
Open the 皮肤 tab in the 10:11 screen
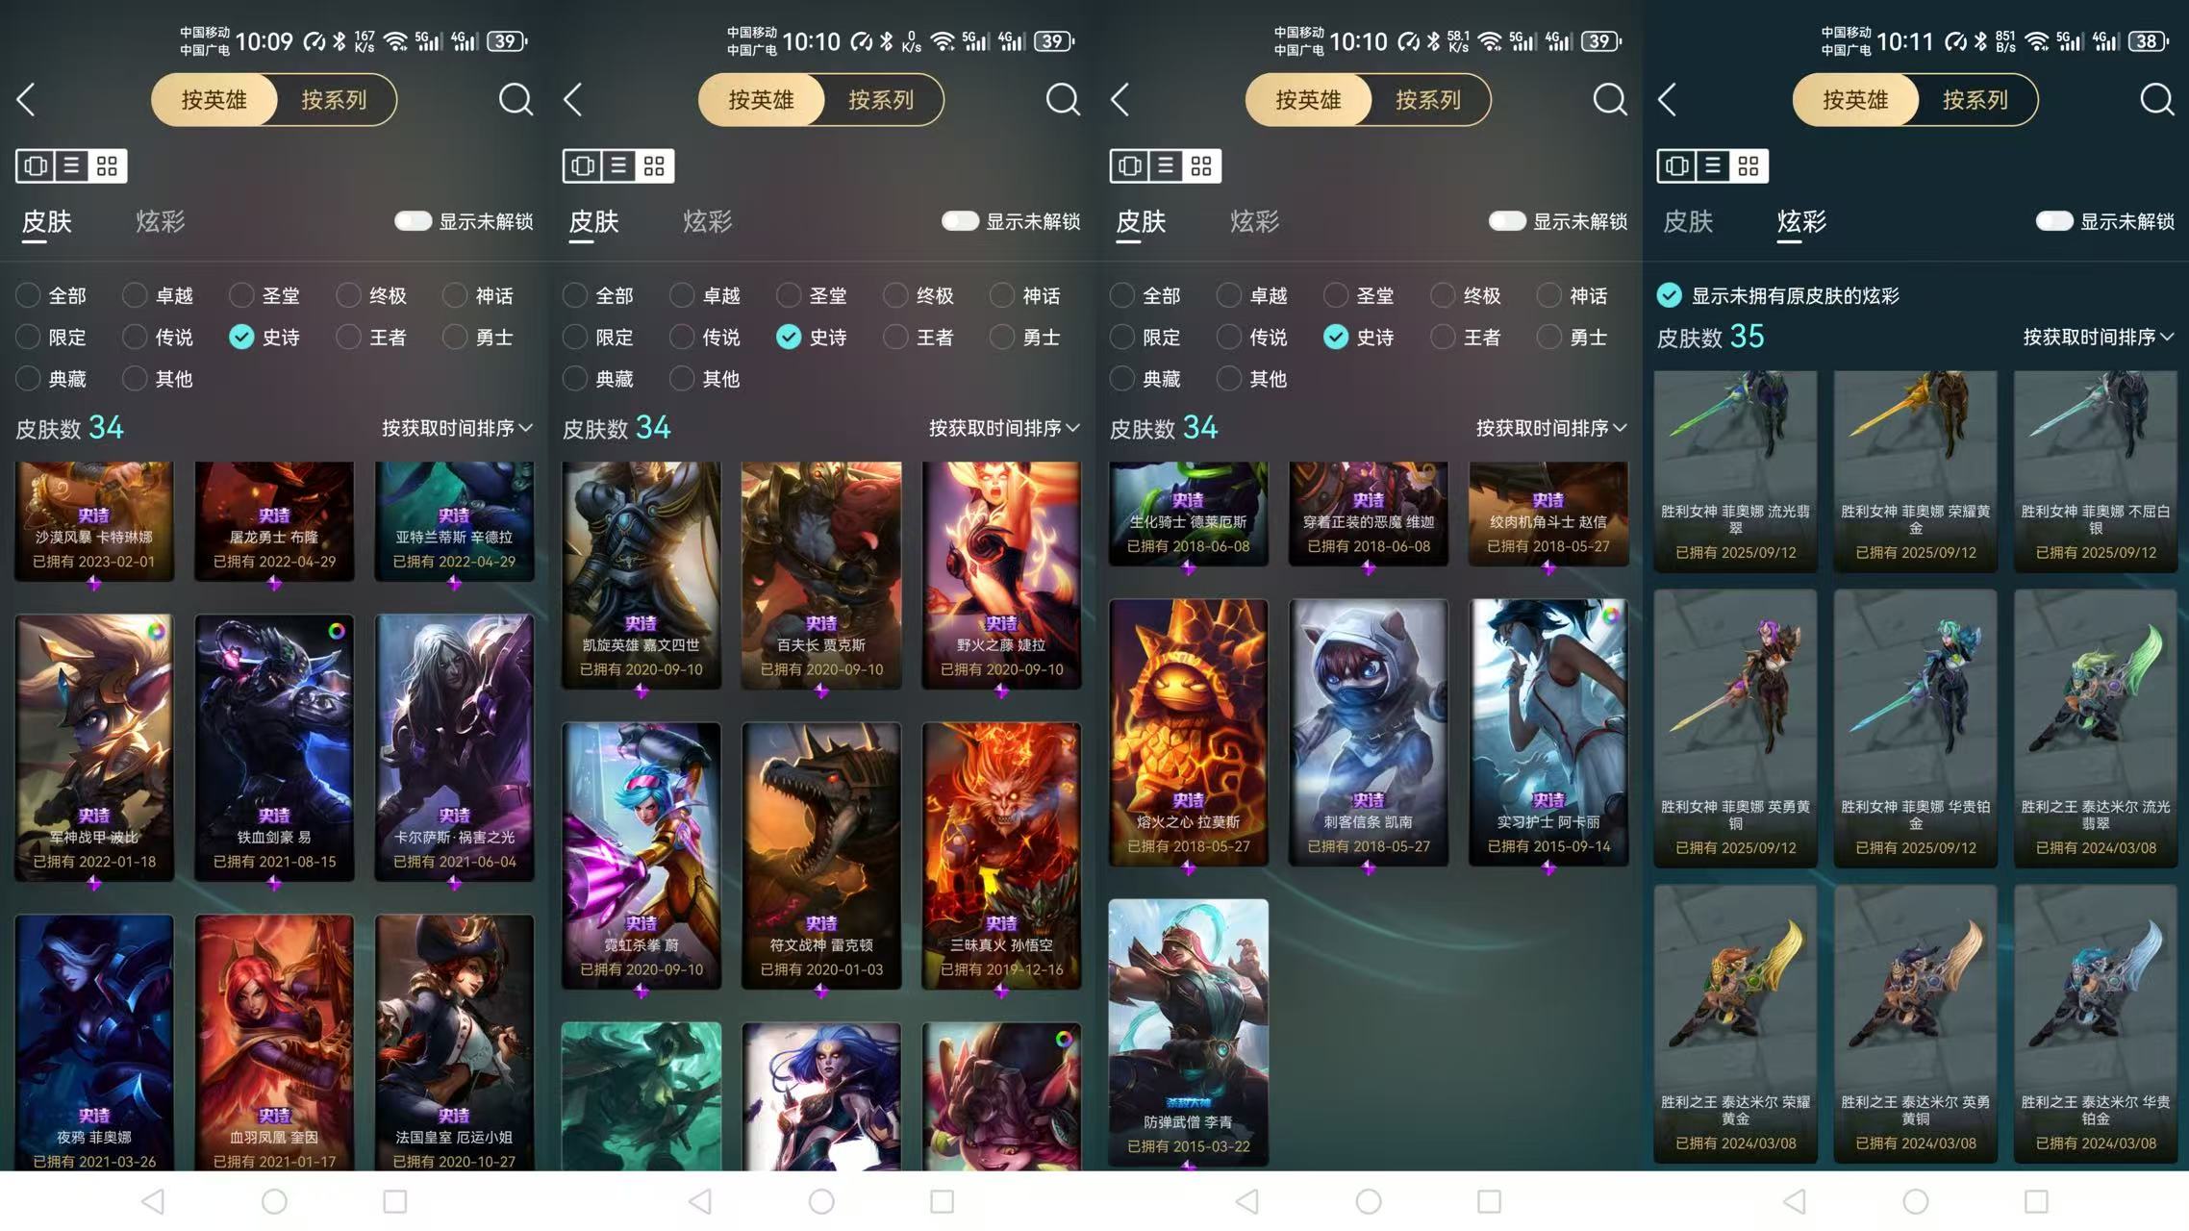[1688, 222]
